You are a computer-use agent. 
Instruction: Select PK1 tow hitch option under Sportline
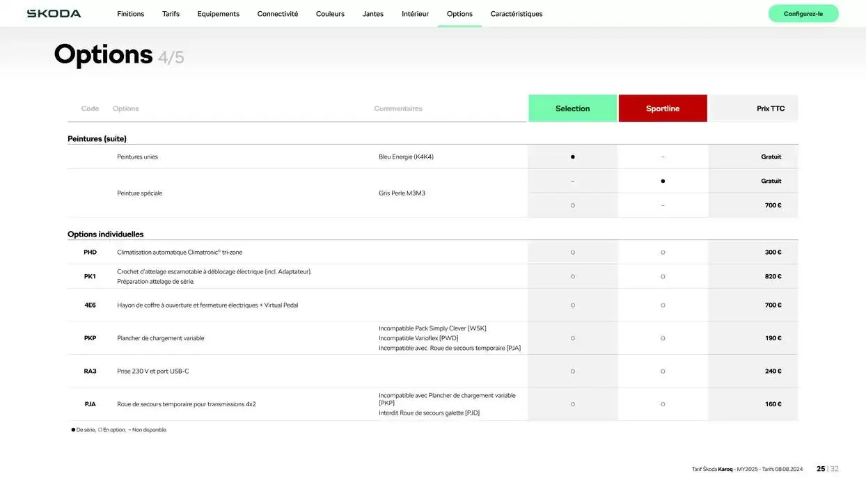663,277
